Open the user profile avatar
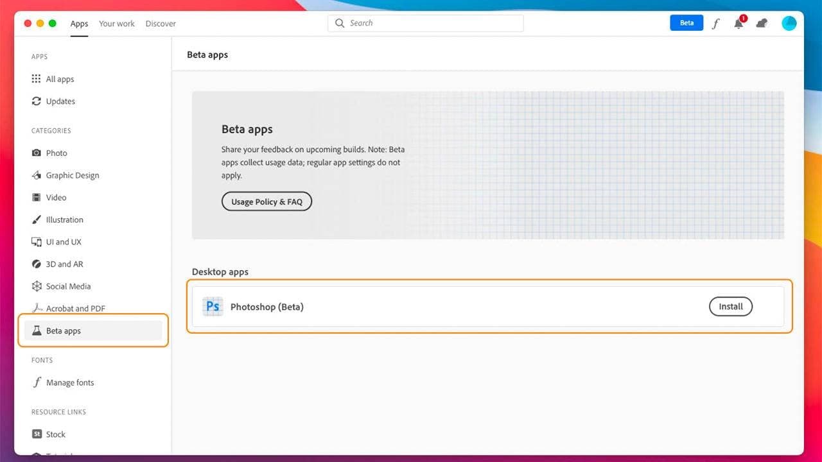Viewport: 822px width, 462px height. click(x=789, y=23)
